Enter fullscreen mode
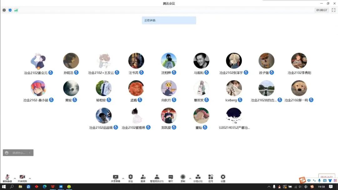 (x=334, y=10)
